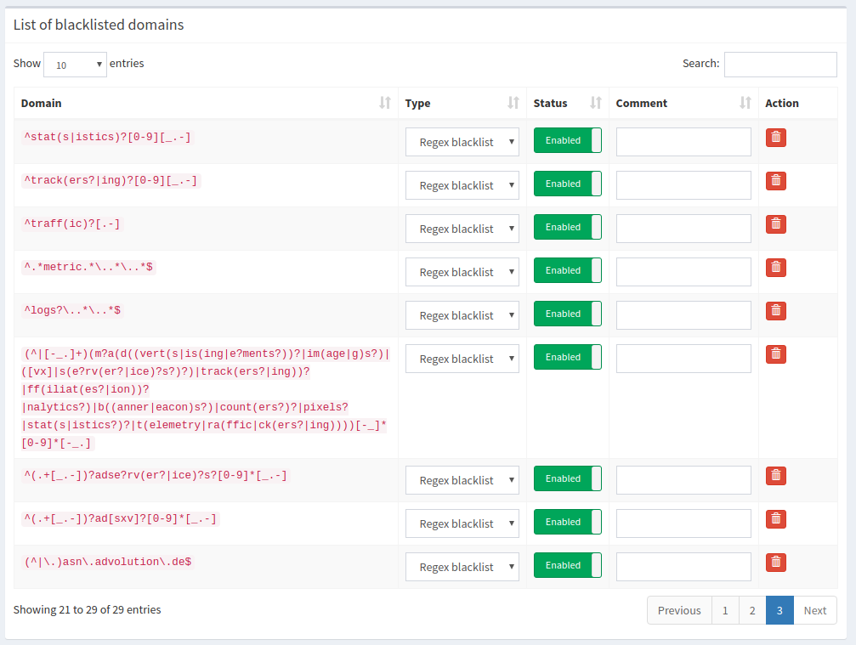Click the Next page button
The width and height of the screenshot is (856, 645).
(815, 611)
